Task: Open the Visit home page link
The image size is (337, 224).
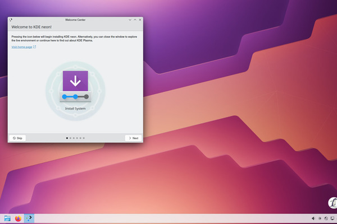Action: (23, 47)
